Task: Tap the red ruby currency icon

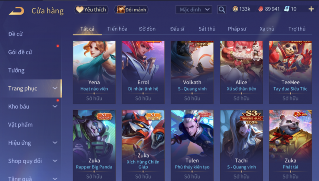Action: coord(261,9)
